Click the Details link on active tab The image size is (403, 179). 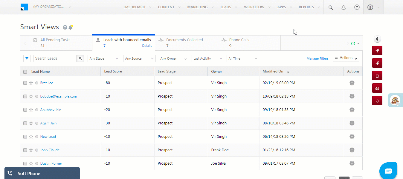pos(147,46)
